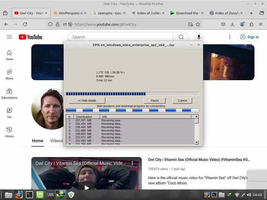Open channel Videos tab
Image resolution: width=267 pixels, height=200 pixels.
[56, 141]
